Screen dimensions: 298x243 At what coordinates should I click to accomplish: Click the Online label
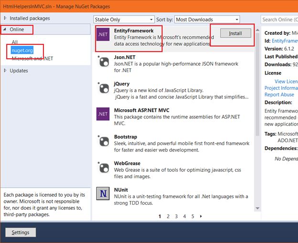pos(17,30)
